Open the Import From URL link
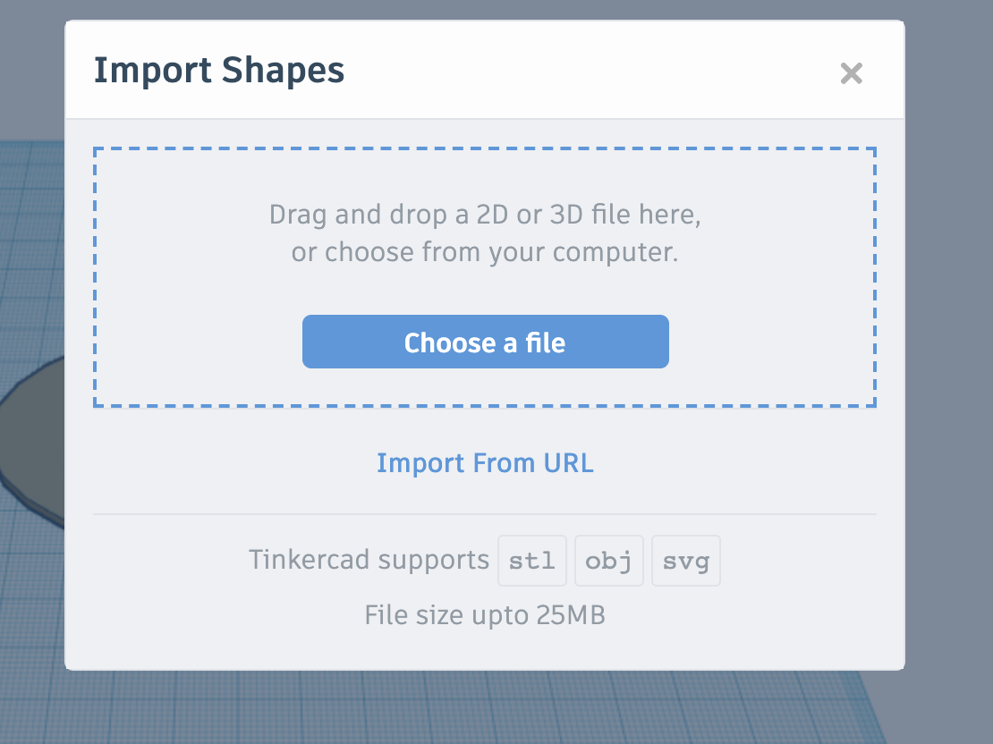Screen dimensions: 993x744 (x=485, y=463)
